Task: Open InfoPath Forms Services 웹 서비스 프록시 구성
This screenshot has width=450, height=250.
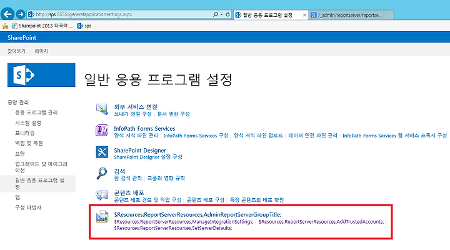Action: pos(395,136)
